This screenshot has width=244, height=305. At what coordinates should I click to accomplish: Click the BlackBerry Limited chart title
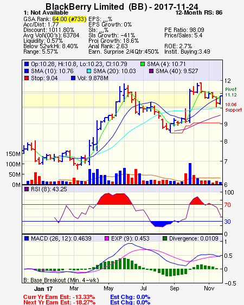point(85,7)
